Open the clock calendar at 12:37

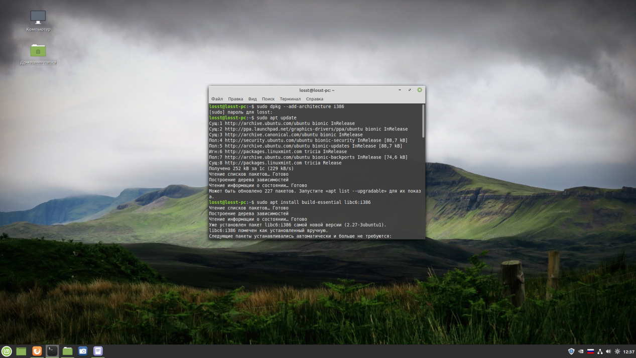pyautogui.click(x=628, y=351)
